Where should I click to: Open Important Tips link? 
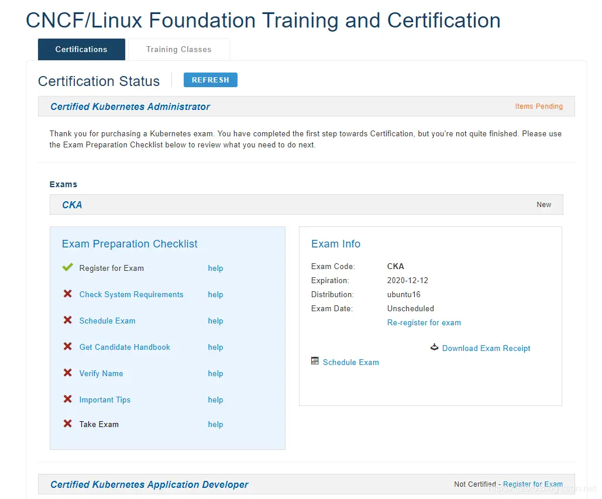point(105,400)
